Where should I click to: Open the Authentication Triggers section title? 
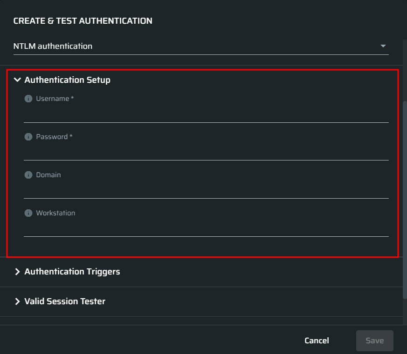(72, 272)
